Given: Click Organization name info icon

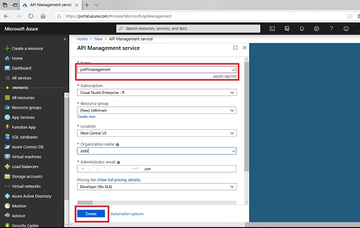Looking at the screenshot, I should [117, 144].
